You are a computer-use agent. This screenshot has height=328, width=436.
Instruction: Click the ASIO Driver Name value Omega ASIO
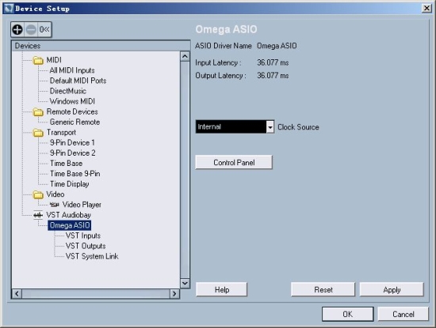point(277,46)
